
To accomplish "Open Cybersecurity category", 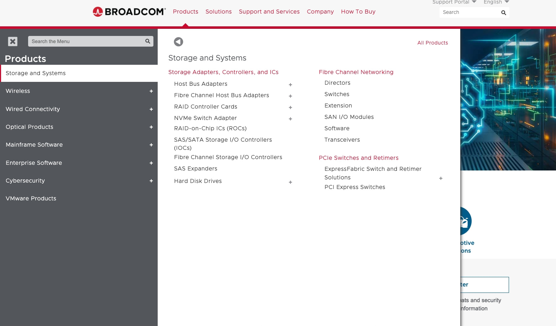I will pos(25,181).
